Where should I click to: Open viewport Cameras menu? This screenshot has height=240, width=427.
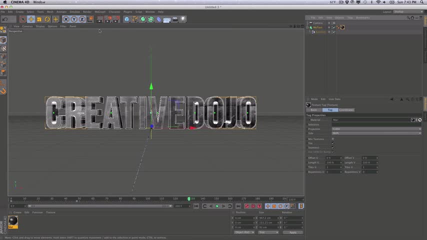pos(27,26)
